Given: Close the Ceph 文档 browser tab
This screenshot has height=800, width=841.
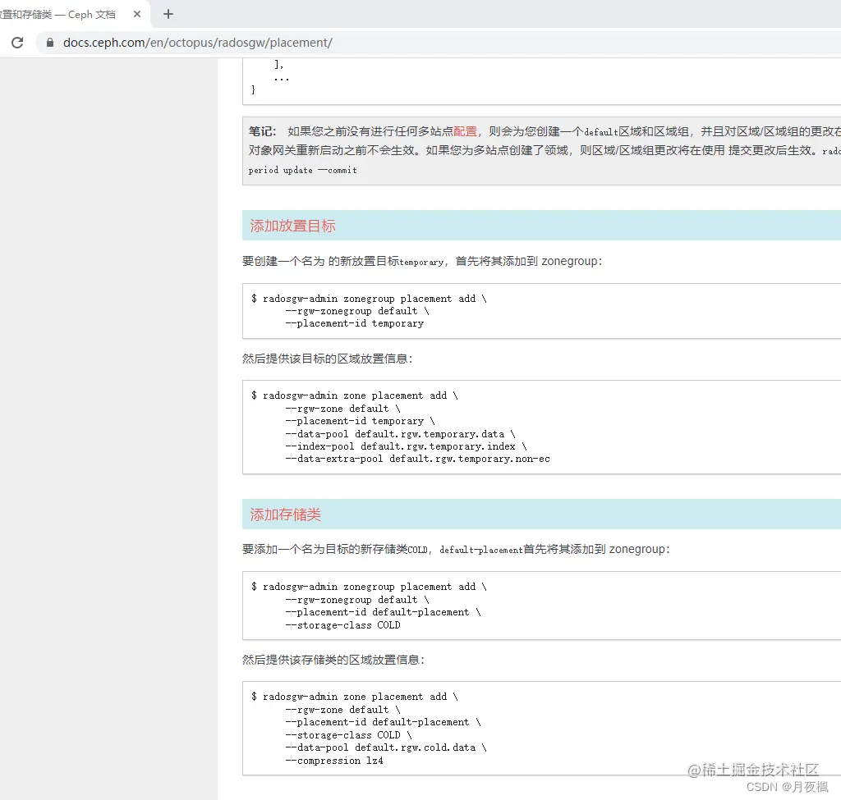Looking at the screenshot, I should click(136, 13).
